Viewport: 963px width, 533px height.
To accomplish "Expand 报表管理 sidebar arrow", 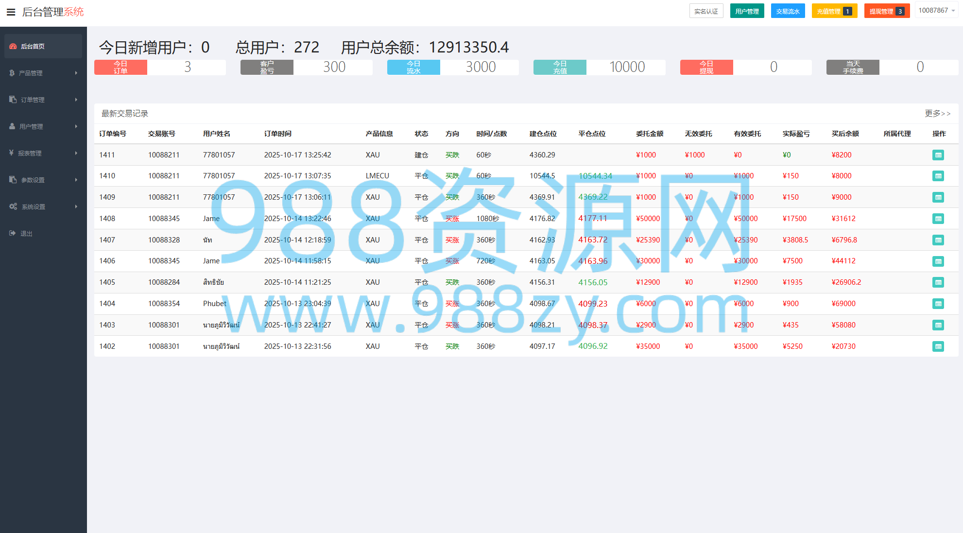I will (x=76, y=153).
